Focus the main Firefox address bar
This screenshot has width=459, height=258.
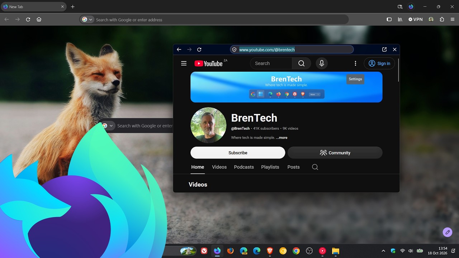(x=214, y=19)
